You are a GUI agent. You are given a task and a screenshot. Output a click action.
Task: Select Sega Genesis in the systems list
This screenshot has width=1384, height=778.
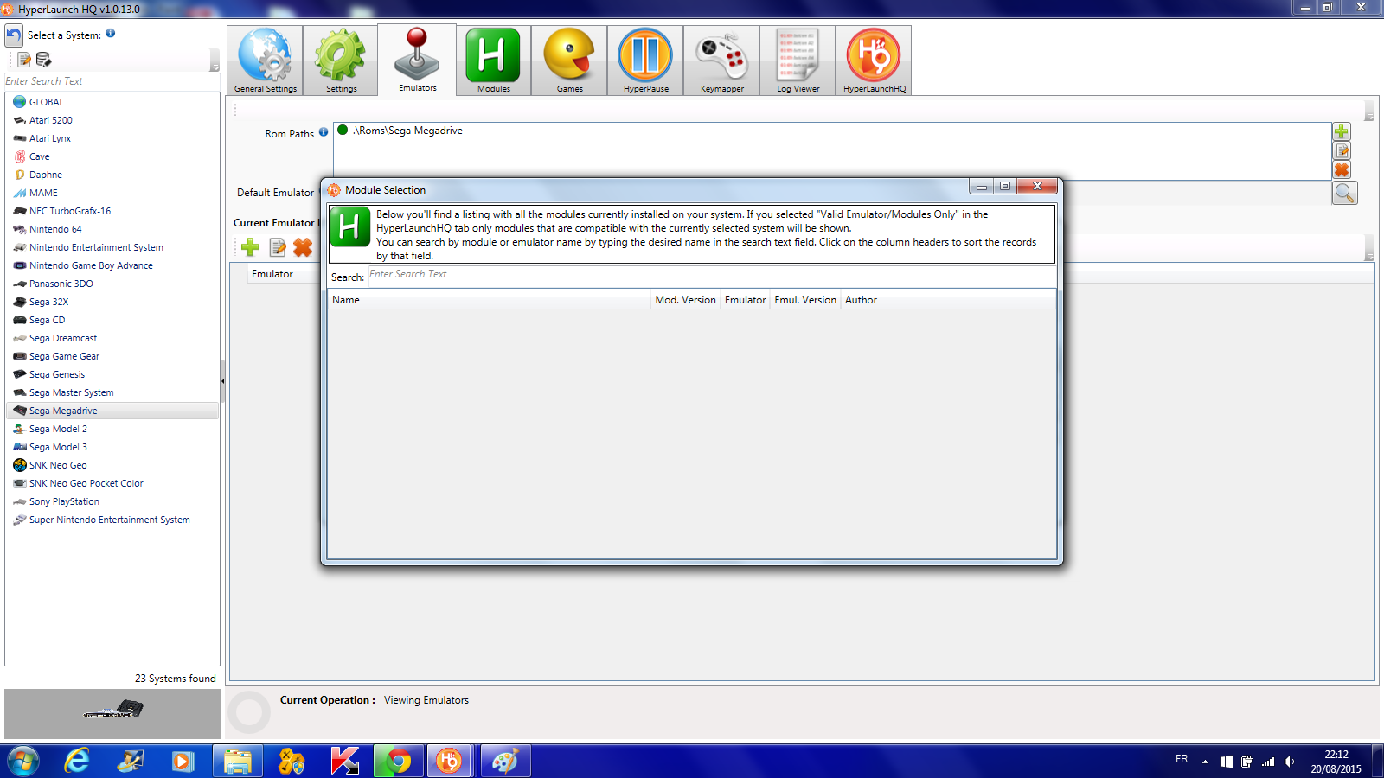(57, 374)
